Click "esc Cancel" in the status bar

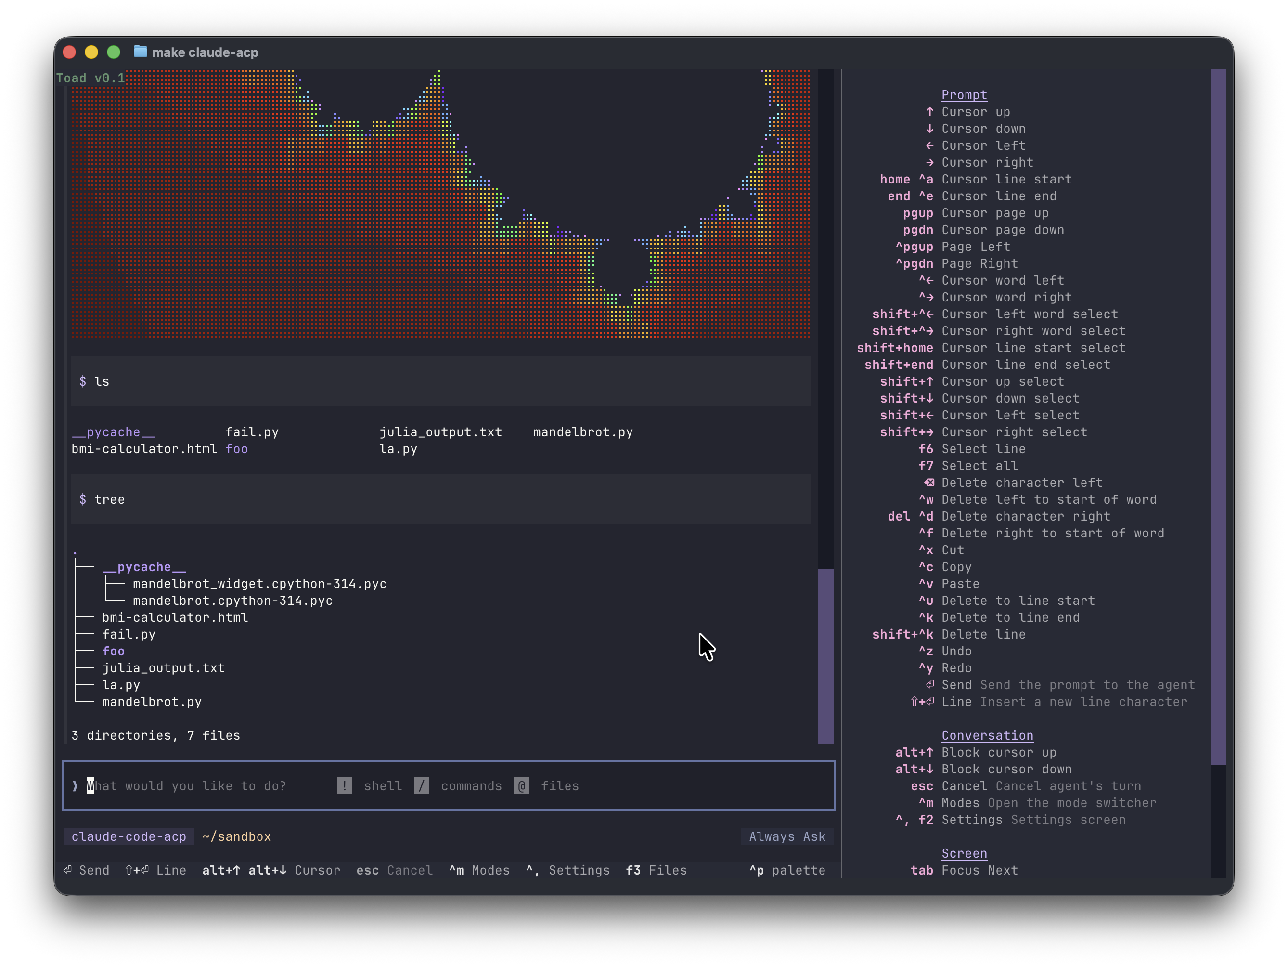(395, 870)
